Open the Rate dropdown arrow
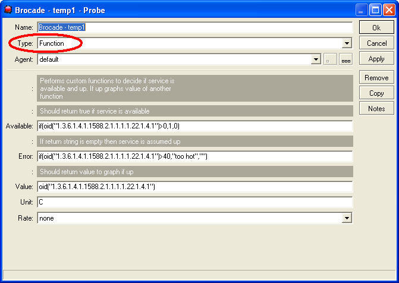Image resolution: width=399 pixels, height=283 pixels. pyautogui.click(x=347, y=218)
